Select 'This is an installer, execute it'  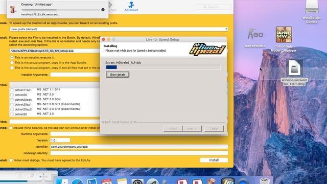point(12,57)
